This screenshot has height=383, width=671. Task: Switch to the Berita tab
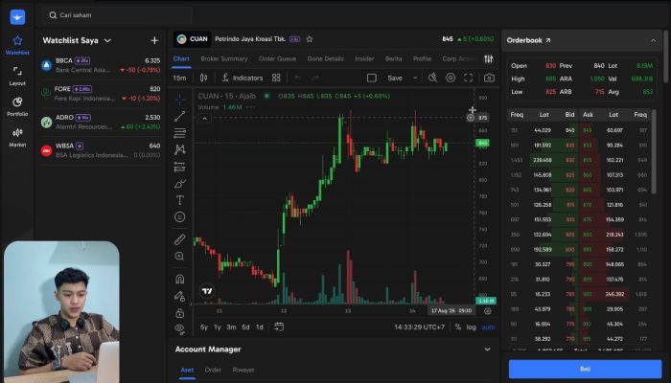point(393,59)
